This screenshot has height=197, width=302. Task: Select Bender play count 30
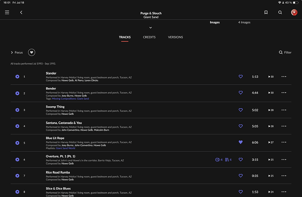coord(271,93)
